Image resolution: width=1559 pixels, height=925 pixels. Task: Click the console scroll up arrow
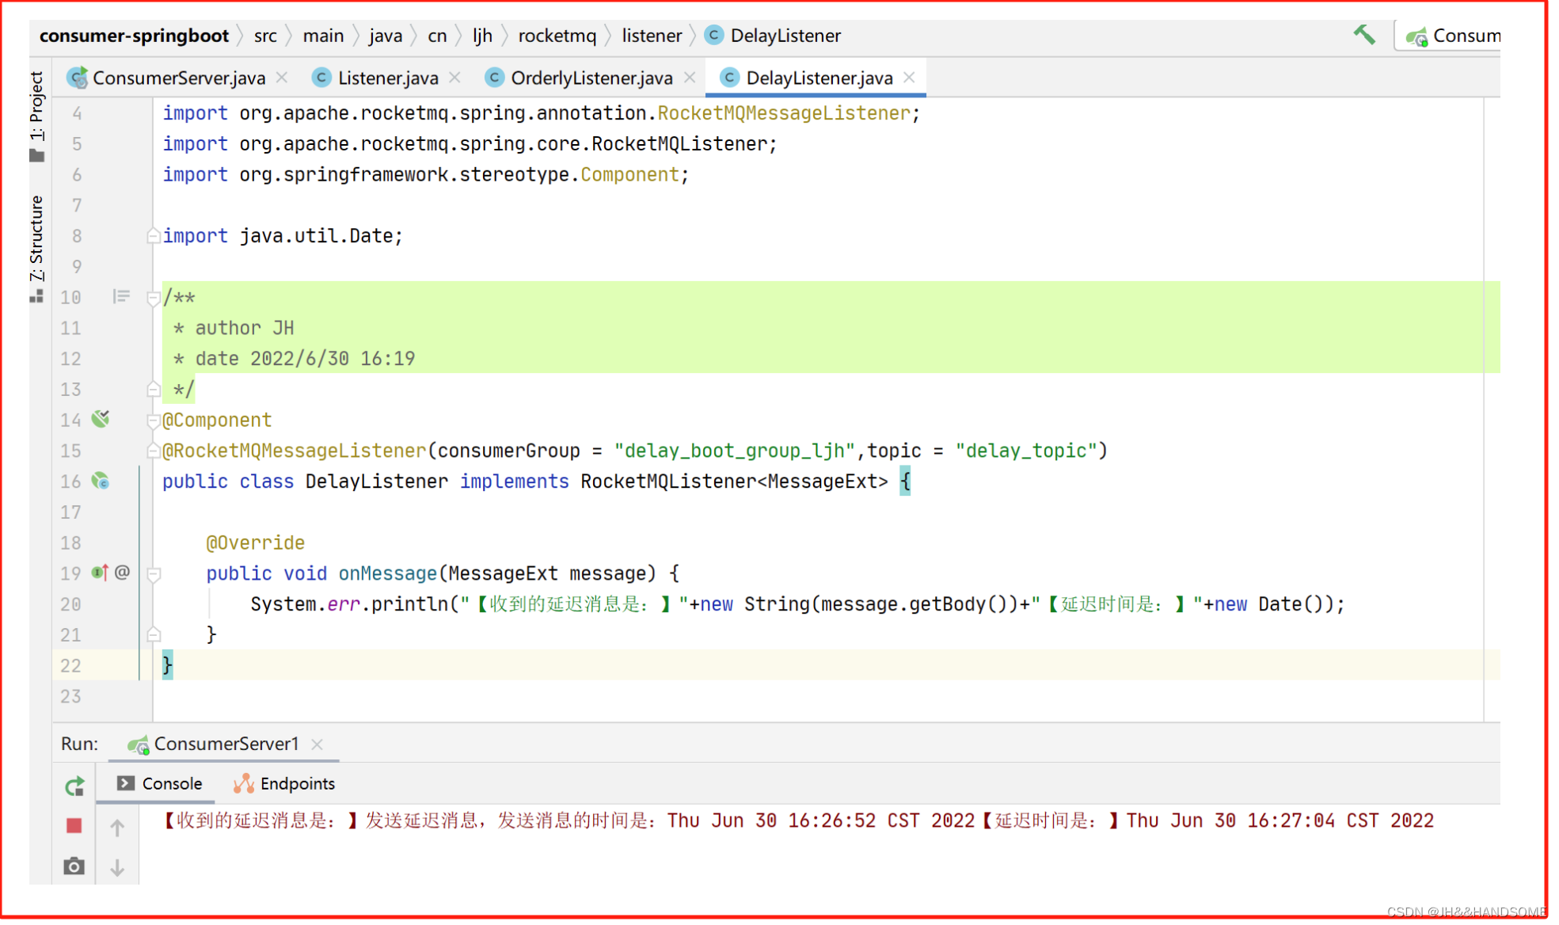117,828
